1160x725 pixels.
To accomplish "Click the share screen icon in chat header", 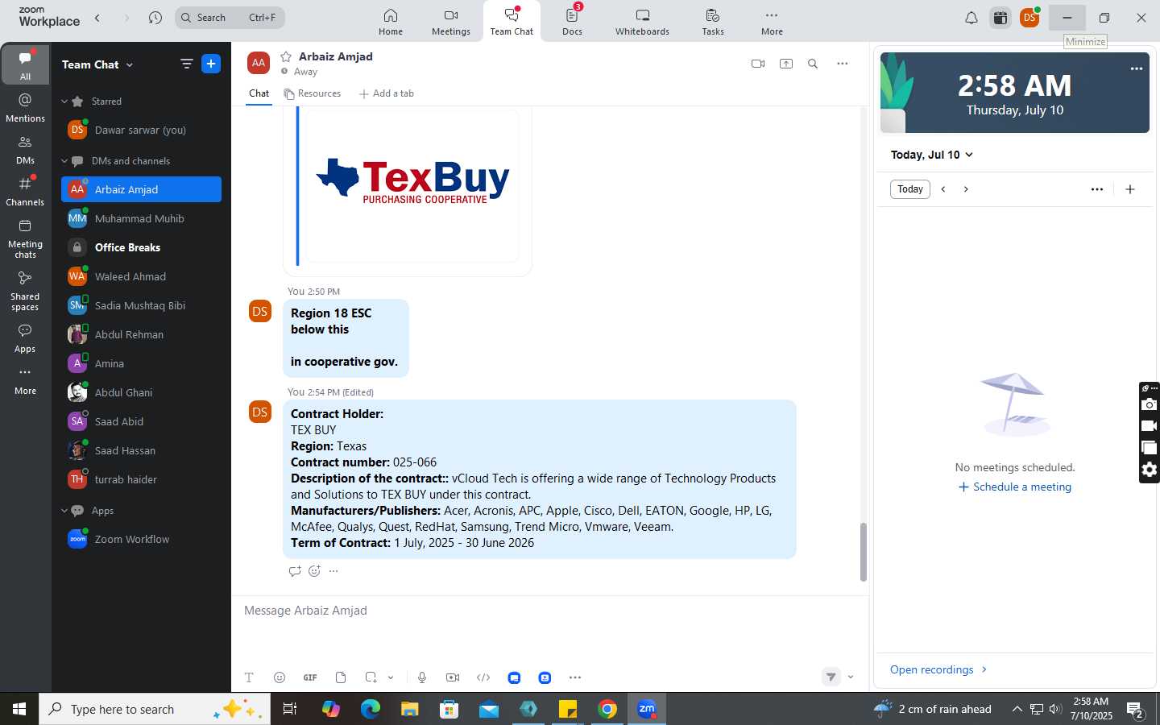I will click(x=786, y=64).
